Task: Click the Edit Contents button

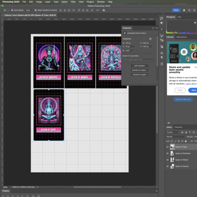Action: pos(139,66)
